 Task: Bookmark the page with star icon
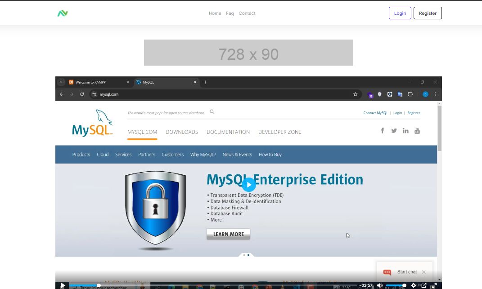click(356, 94)
